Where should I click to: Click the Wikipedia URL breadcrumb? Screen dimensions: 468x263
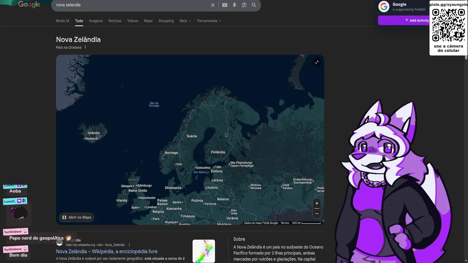click(95, 245)
